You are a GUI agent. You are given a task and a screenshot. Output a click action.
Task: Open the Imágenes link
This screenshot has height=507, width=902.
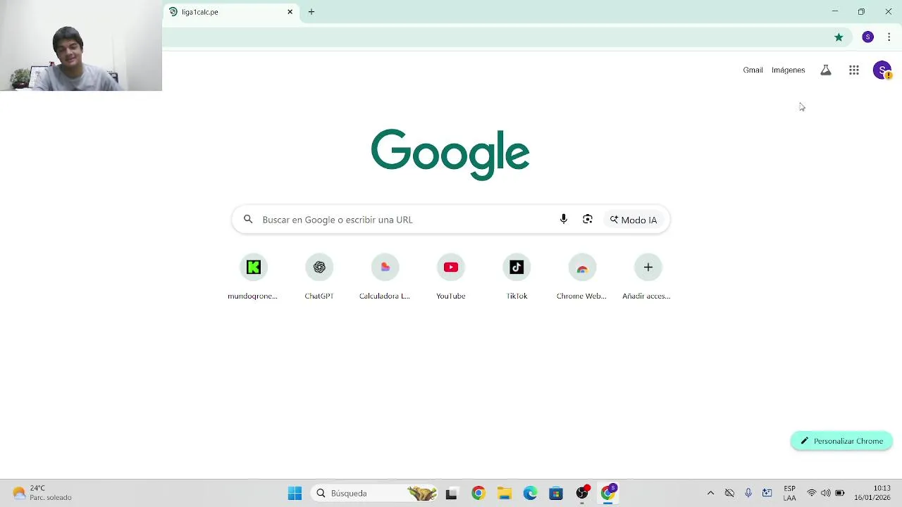pos(788,70)
